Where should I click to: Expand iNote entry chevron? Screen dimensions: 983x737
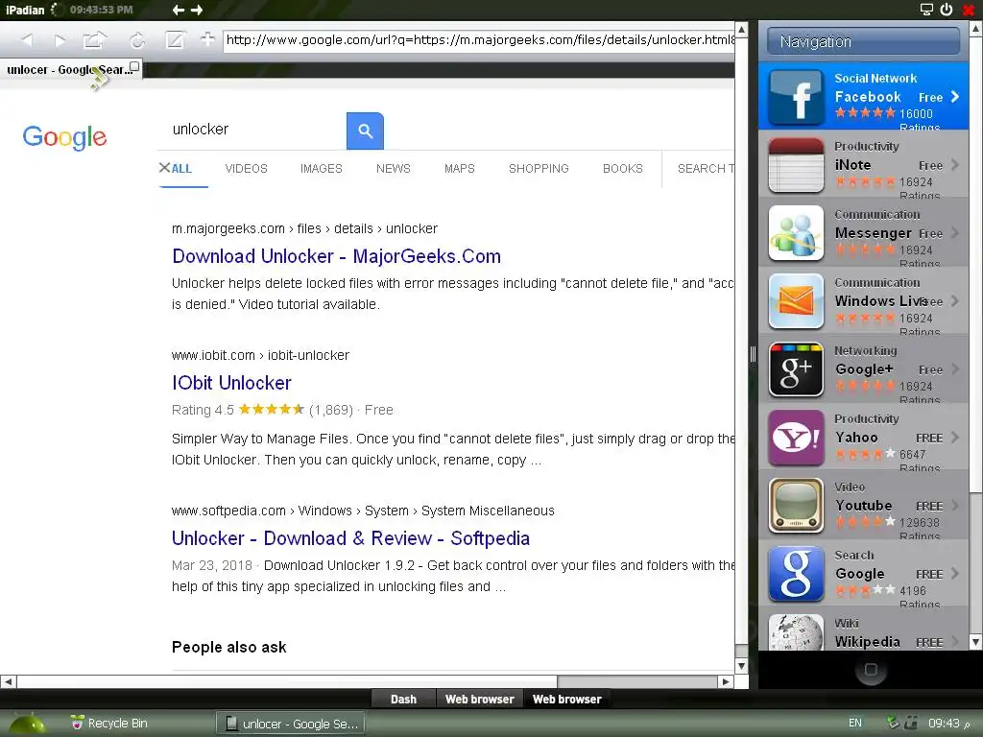[x=955, y=165]
